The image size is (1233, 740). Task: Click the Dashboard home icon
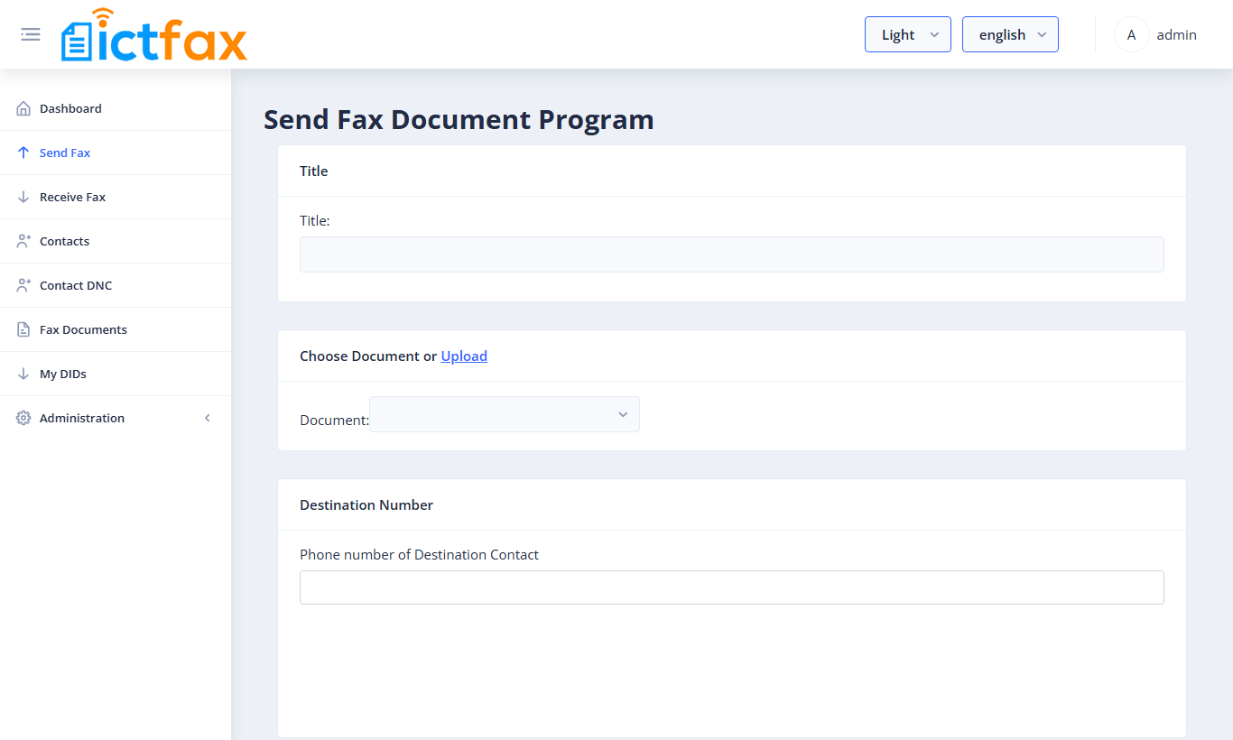tap(23, 108)
